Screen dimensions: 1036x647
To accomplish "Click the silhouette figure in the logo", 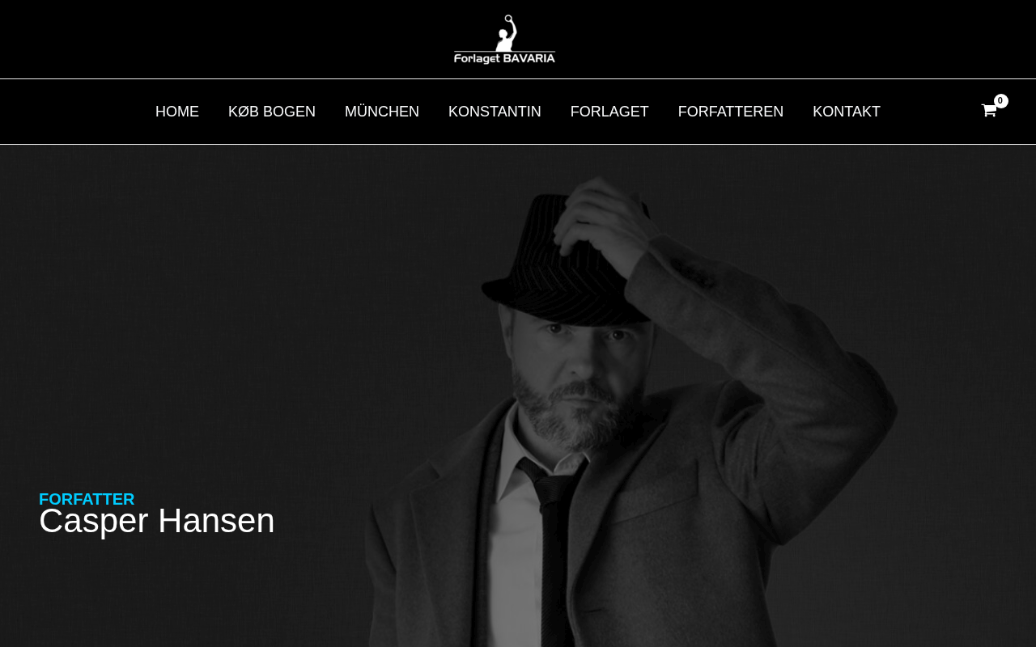I will (x=507, y=32).
